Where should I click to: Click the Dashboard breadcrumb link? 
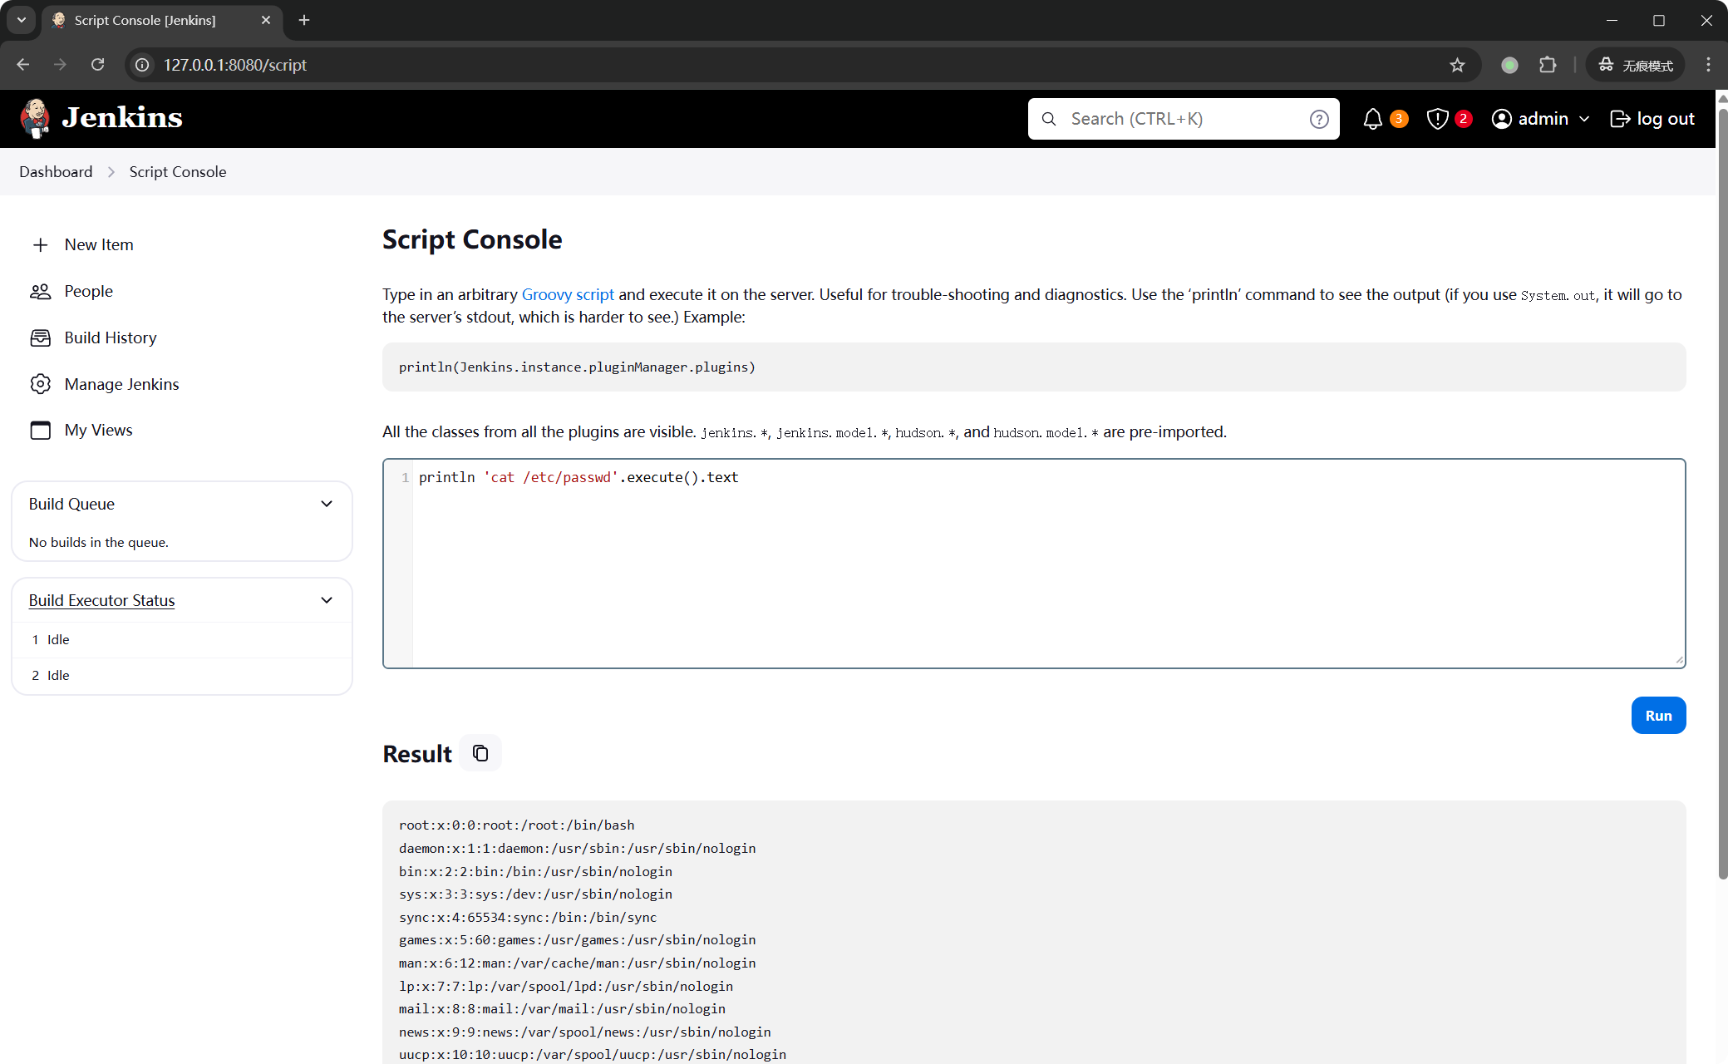56,172
